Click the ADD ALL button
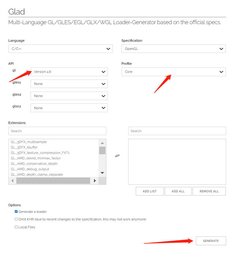This screenshot has height=254, width=250. pos(178,191)
